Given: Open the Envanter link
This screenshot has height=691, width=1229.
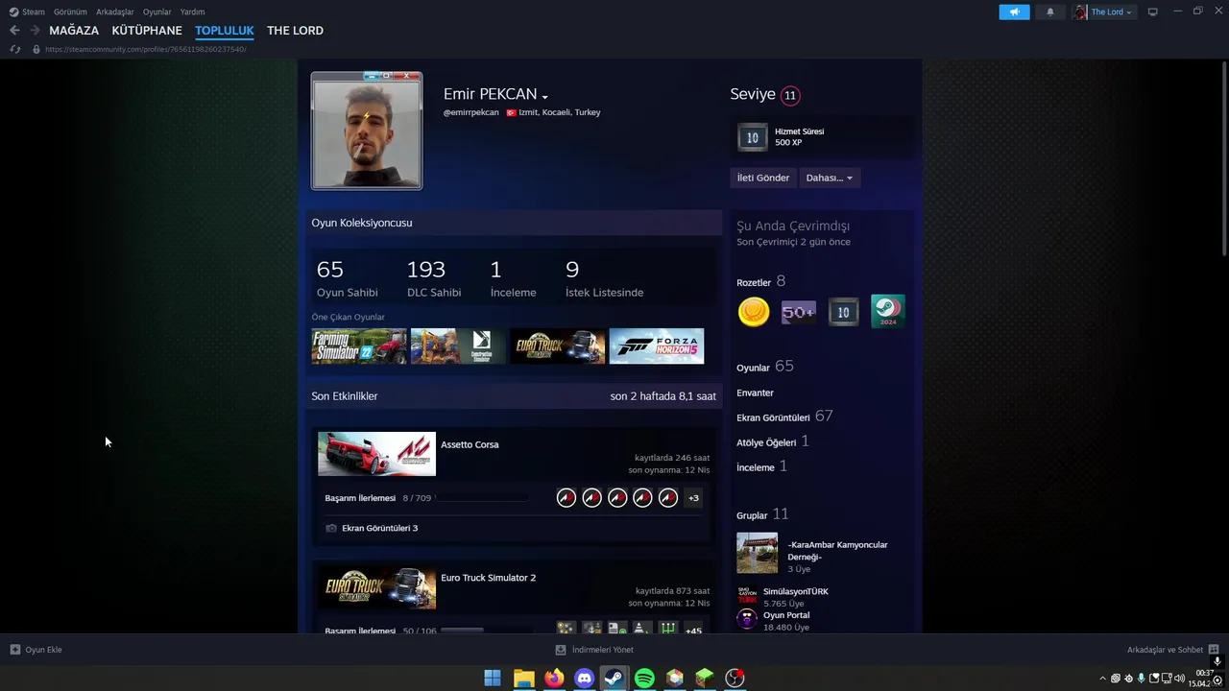Looking at the screenshot, I should point(755,393).
